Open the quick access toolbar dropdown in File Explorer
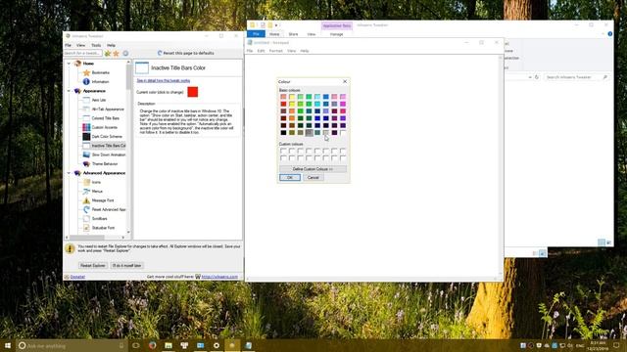Viewport: 627px width, 352px height. (276, 25)
